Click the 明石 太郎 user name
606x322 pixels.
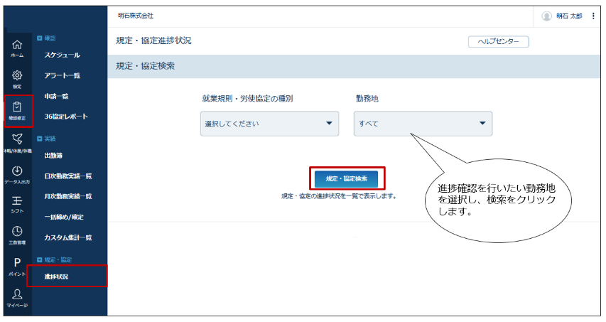(x=569, y=16)
